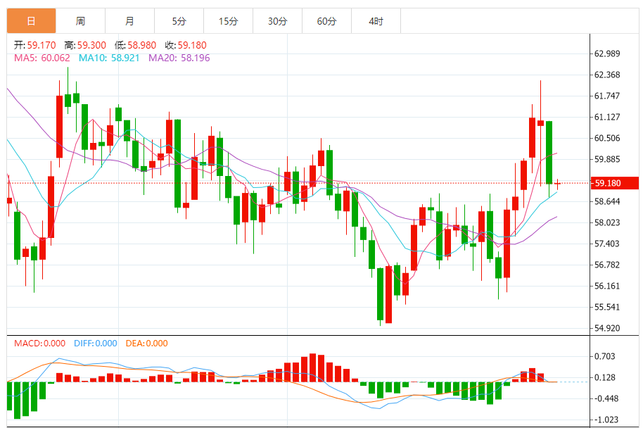This screenshot has height=428, width=643.
Task: Click the 0.703 MACD axis label
Action: (604, 356)
